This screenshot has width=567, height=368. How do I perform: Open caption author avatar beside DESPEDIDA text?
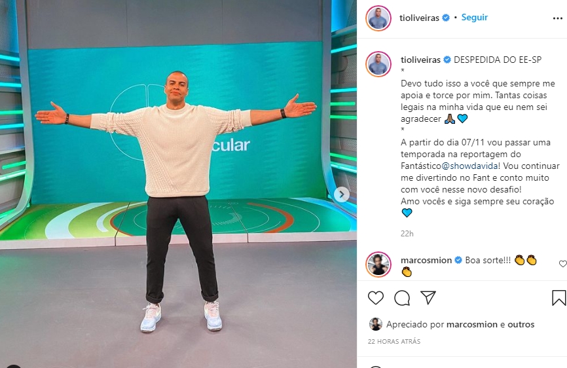pos(378,64)
